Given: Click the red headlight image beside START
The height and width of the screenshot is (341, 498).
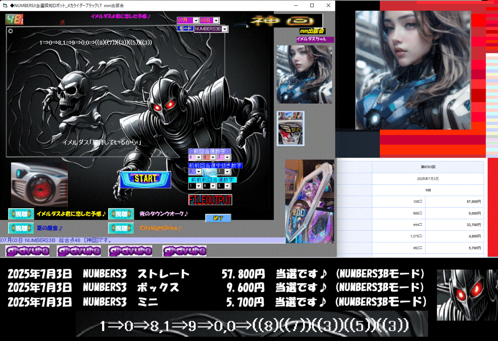Looking at the screenshot, I should (39, 185).
